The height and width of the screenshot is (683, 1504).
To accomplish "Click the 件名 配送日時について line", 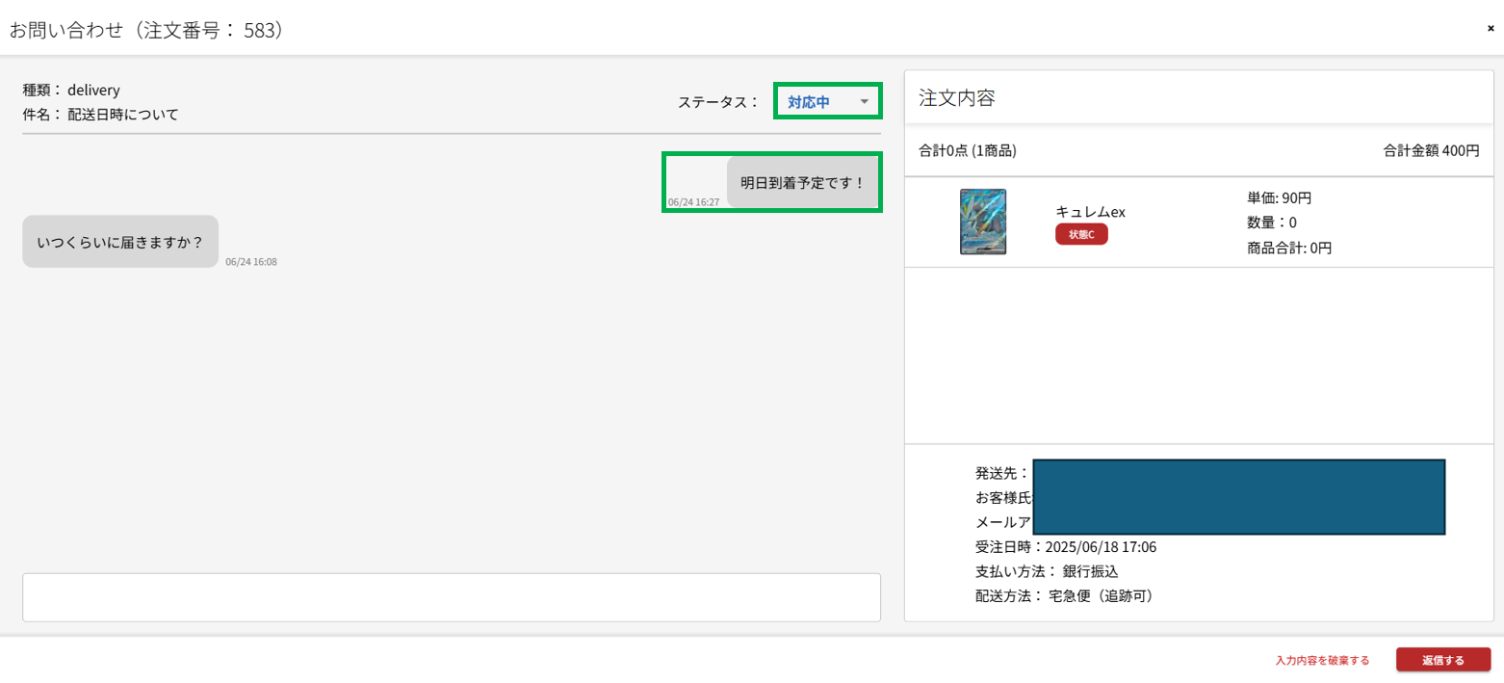I will tap(101, 115).
